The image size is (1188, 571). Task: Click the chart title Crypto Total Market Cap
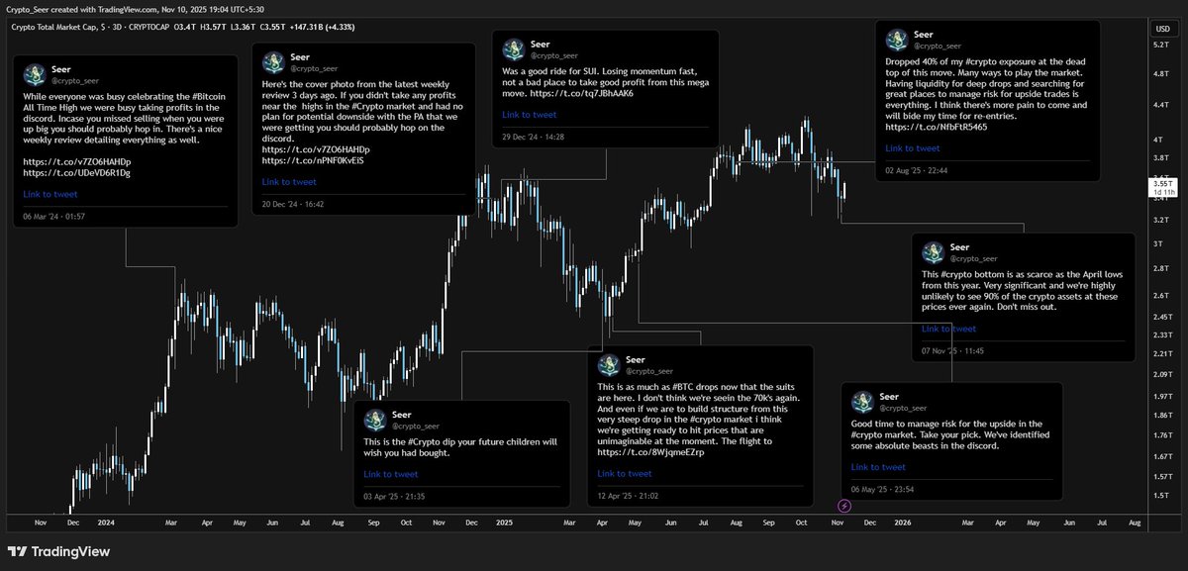56,26
